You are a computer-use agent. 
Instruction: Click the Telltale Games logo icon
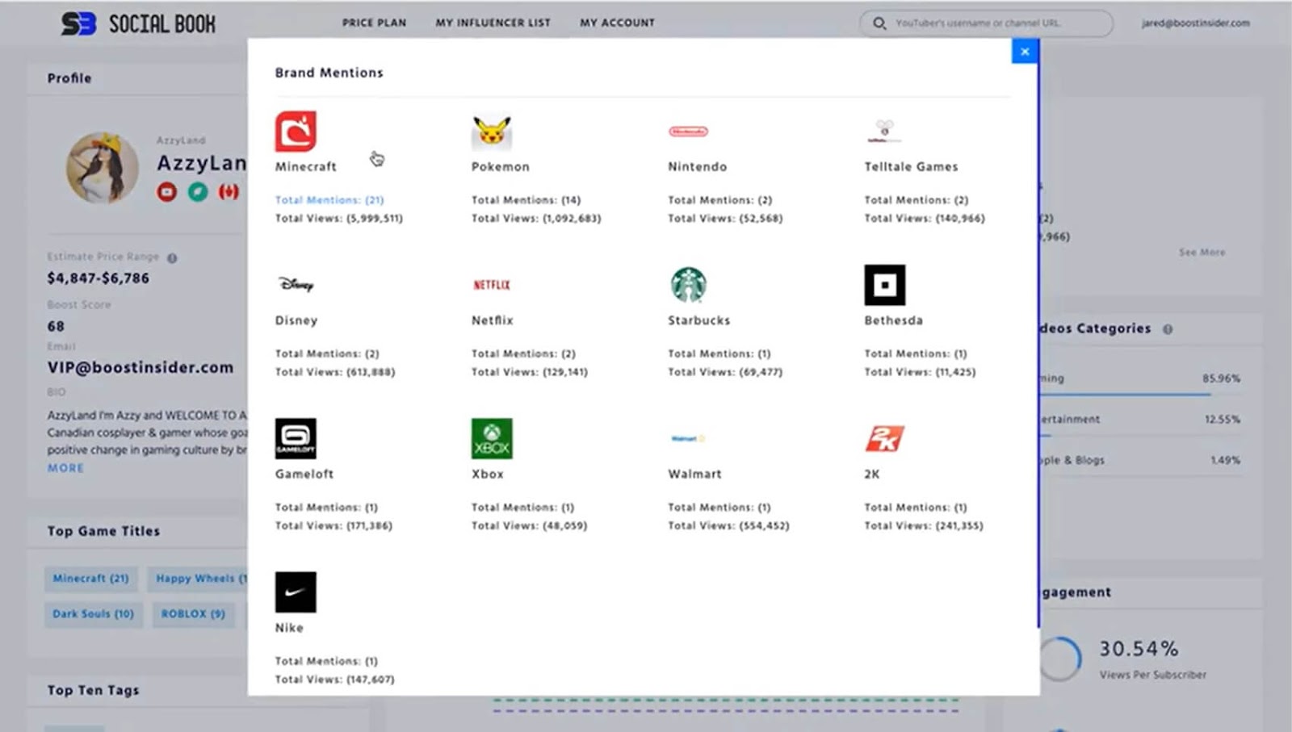[x=884, y=132]
